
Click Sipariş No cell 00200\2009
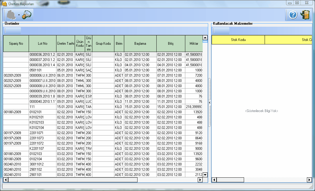coord(16,75)
